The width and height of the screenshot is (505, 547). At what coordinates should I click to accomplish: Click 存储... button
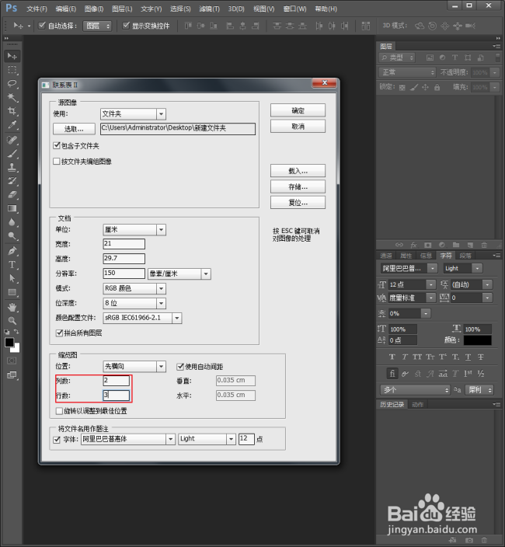(x=298, y=186)
